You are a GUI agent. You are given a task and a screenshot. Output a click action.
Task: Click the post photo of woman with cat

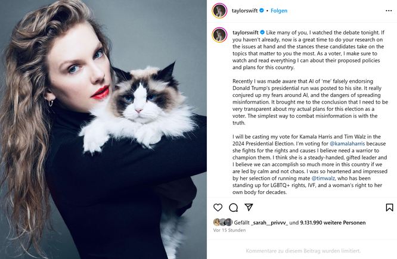103,130
